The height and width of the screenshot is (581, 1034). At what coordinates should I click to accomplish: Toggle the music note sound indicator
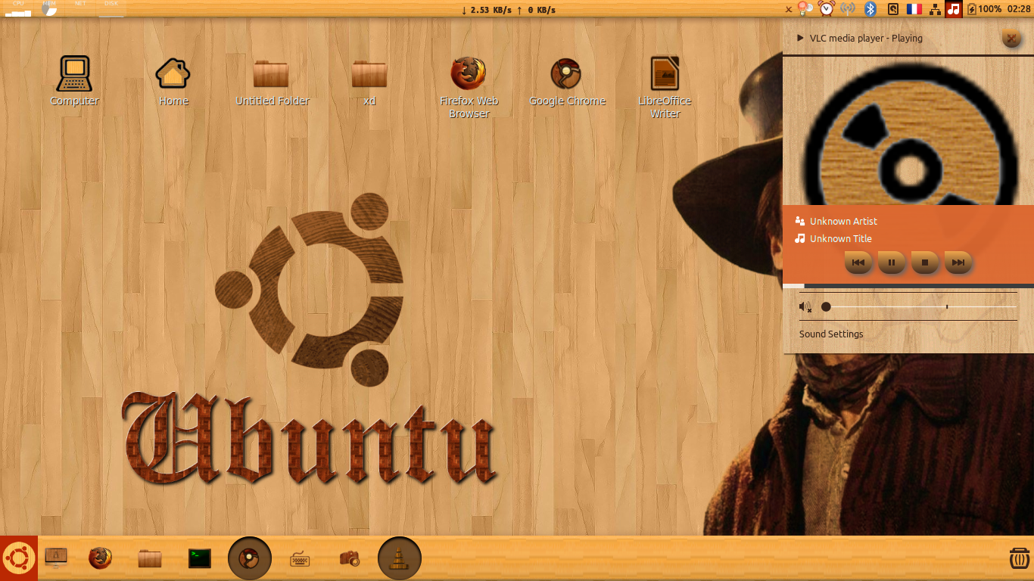(954, 9)
